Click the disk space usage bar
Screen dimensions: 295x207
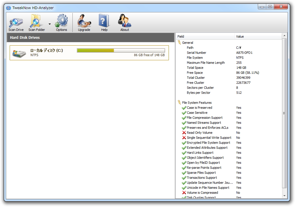click(121, 50)
